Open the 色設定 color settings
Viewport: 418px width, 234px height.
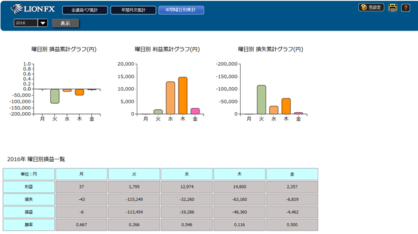pyautogui.click(x=371, y=7)
